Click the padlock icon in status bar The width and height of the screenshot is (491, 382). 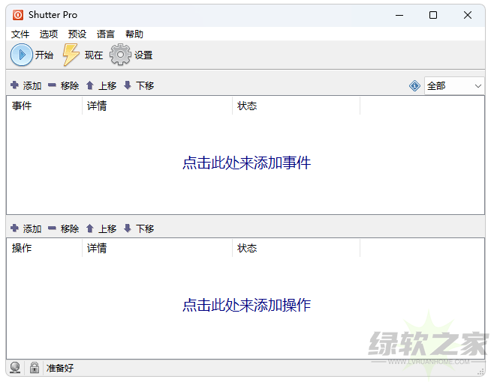tap(35, 368)
